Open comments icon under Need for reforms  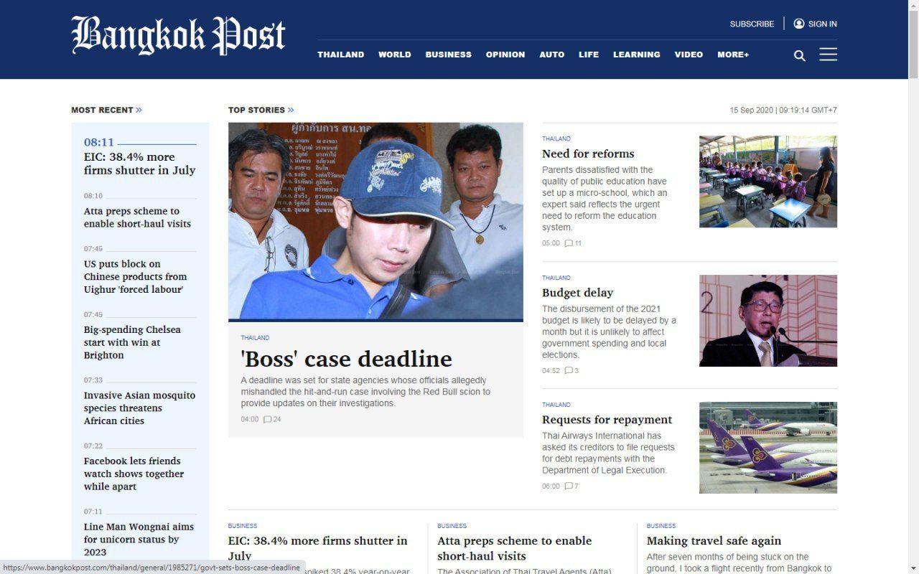pyautogui.click(x=569, y=243)
